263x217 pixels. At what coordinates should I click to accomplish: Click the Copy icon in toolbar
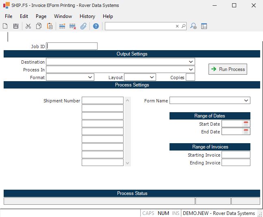39,26
